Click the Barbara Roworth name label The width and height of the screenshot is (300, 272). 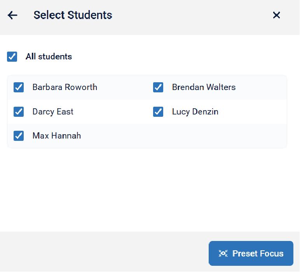point(65,87)
